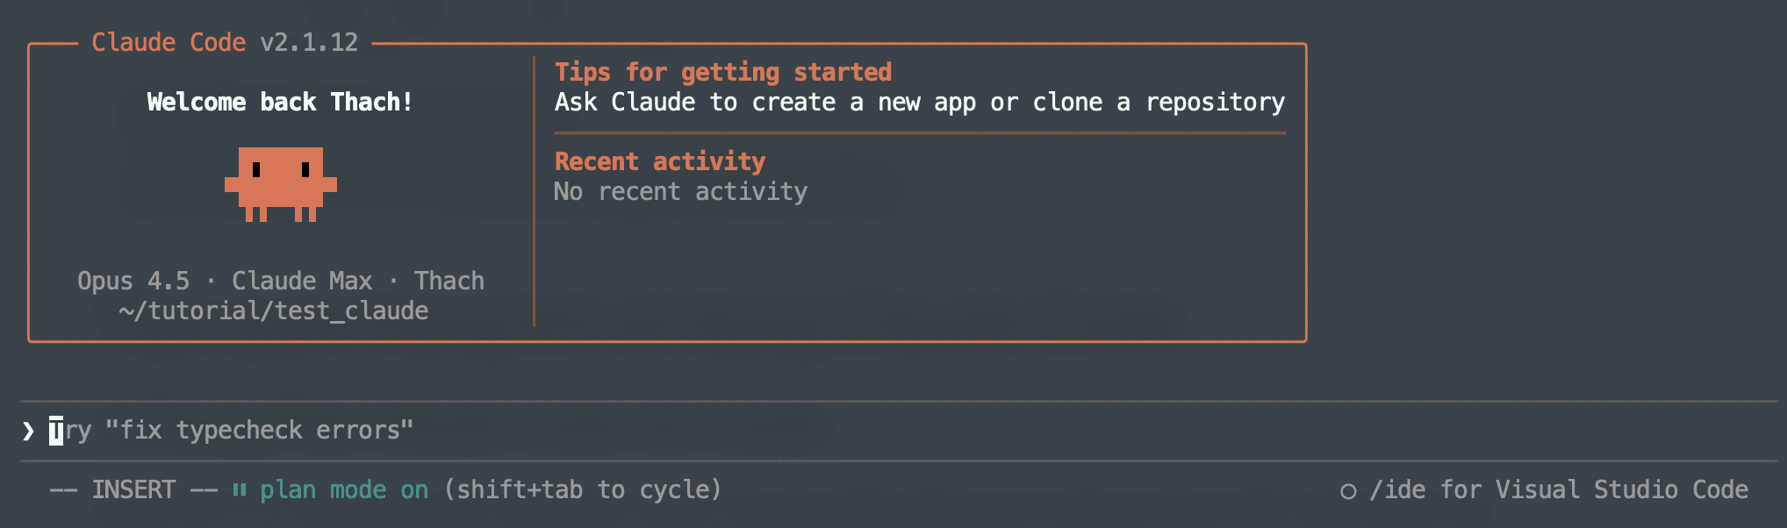Select '/ide for Visual Studio Code' hint
1787x528 pixels.
point(1559,489)
